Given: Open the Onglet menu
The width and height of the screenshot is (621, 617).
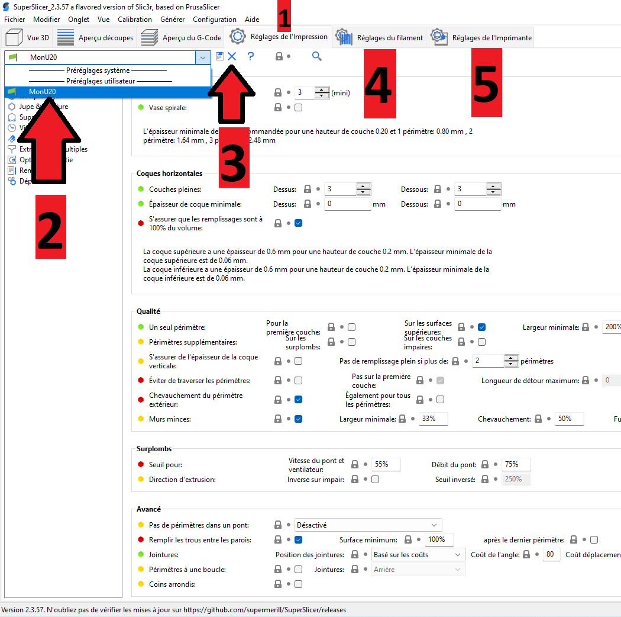Looking at the screenshot, I should [79, 20].
